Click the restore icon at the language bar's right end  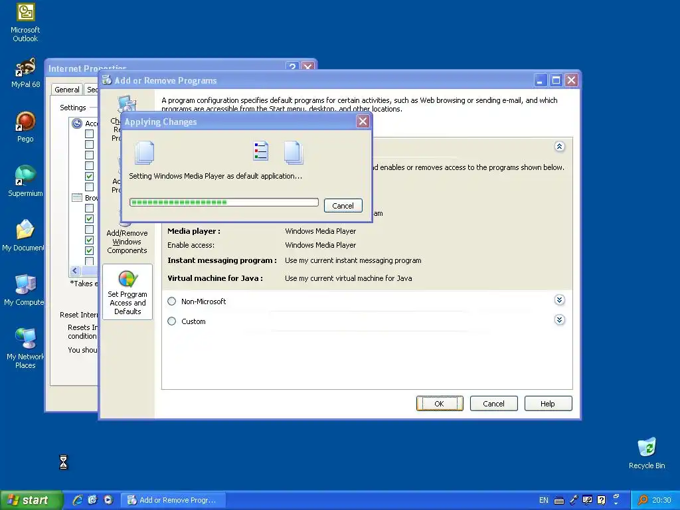pos(616,496)
